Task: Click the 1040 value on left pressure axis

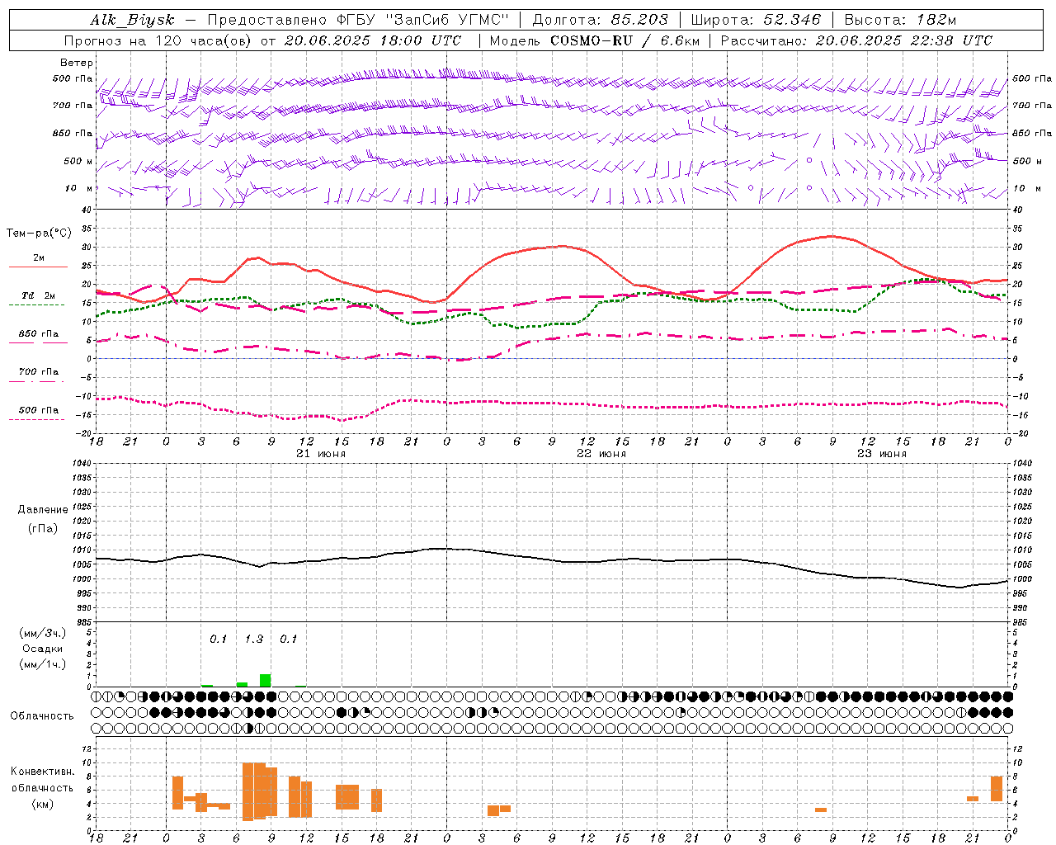Action: tap(81, 464)
